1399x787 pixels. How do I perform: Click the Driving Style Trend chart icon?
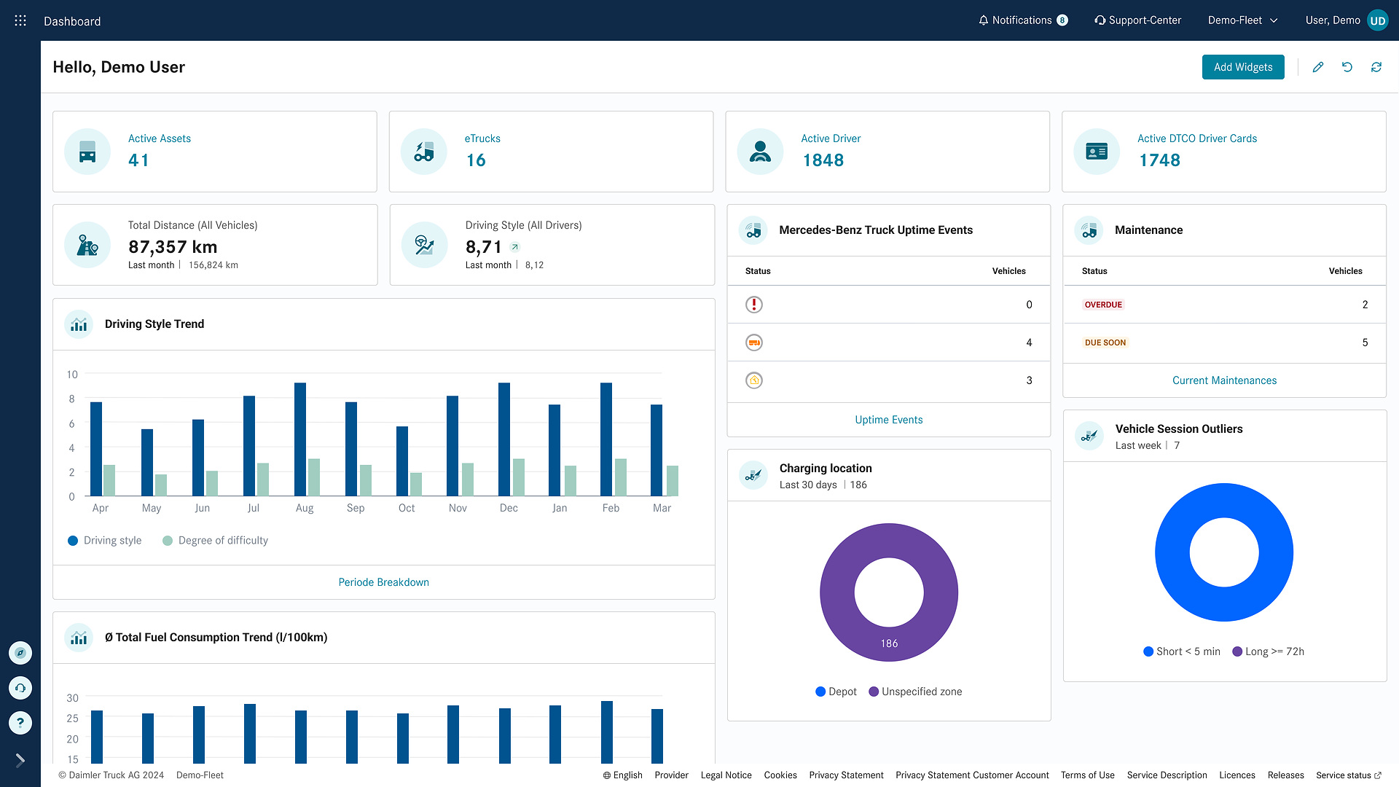pyautogui.click(x=79, y=324)
